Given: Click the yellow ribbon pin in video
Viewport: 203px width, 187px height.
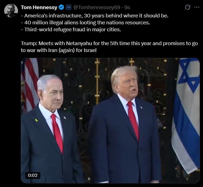Looking at the screenshot, I should tap(37, 120).
